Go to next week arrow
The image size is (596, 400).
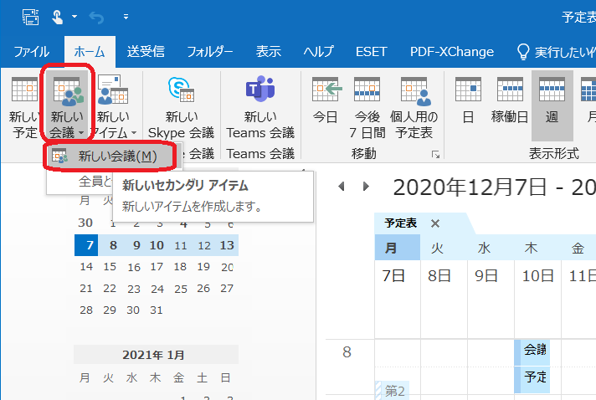point(366,186)
